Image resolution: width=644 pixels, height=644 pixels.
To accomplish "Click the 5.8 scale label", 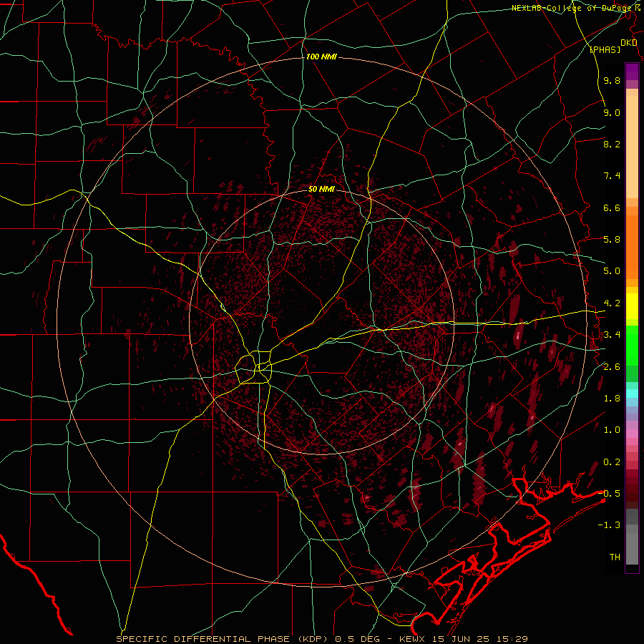I will pyautogui.click(x=612, y=240).
